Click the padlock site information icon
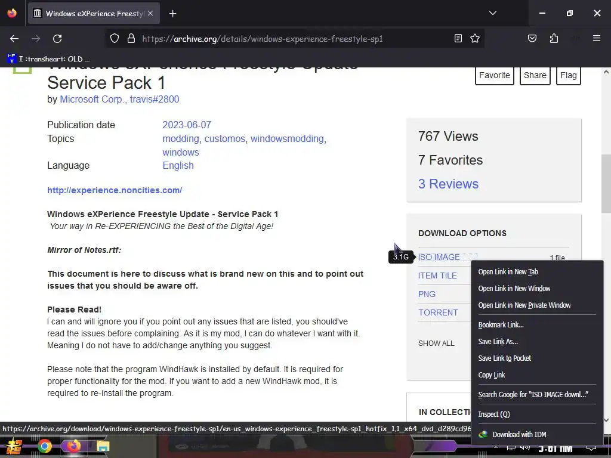This screenshot has width=611, height=458. point(131,39)
